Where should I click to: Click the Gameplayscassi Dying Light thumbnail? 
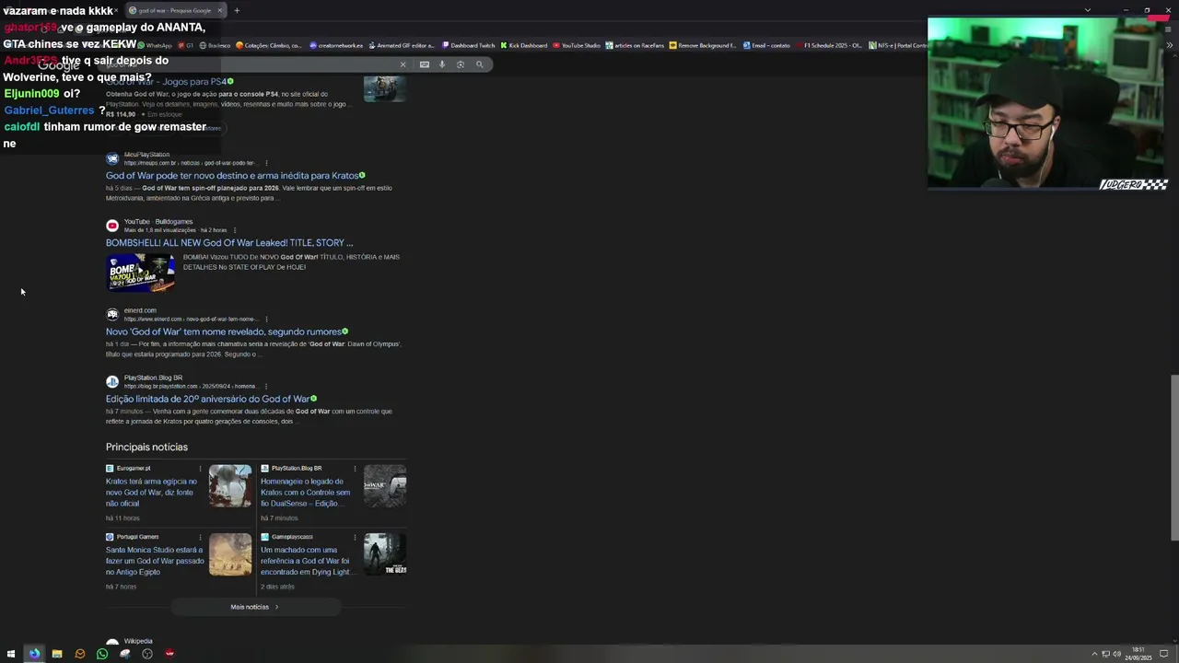pyautogui.click(x=385, y=554)
